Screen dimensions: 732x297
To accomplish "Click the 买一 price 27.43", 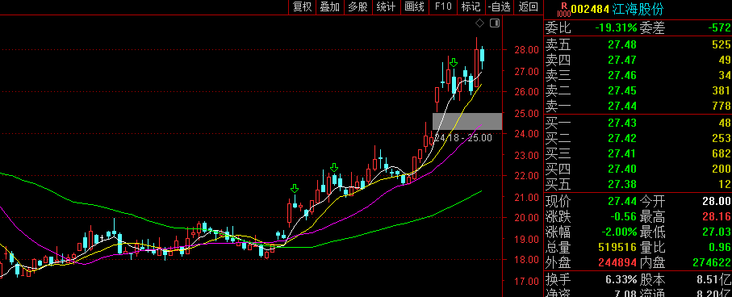I will [x=621, y=123].
